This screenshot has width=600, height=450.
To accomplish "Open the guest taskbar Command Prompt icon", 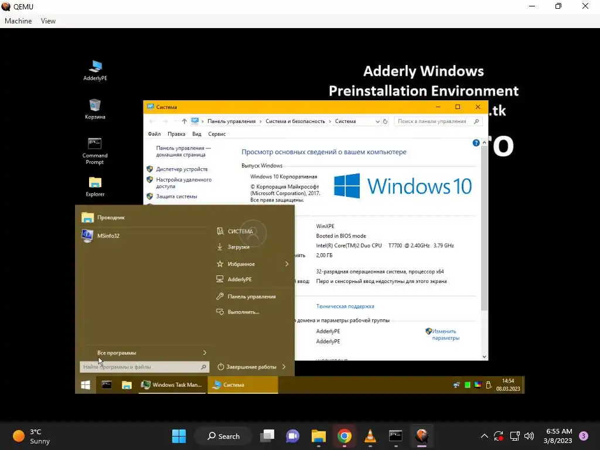I will click(x=107, y=385).
